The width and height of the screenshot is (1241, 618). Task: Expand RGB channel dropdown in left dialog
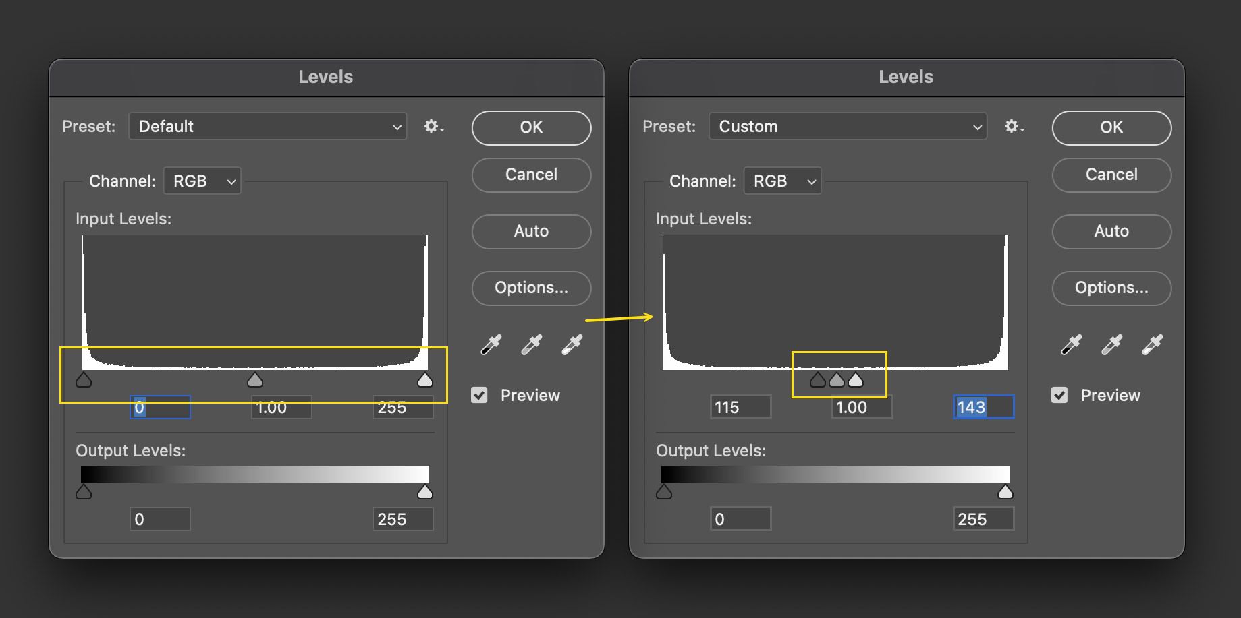pos(202,181)
